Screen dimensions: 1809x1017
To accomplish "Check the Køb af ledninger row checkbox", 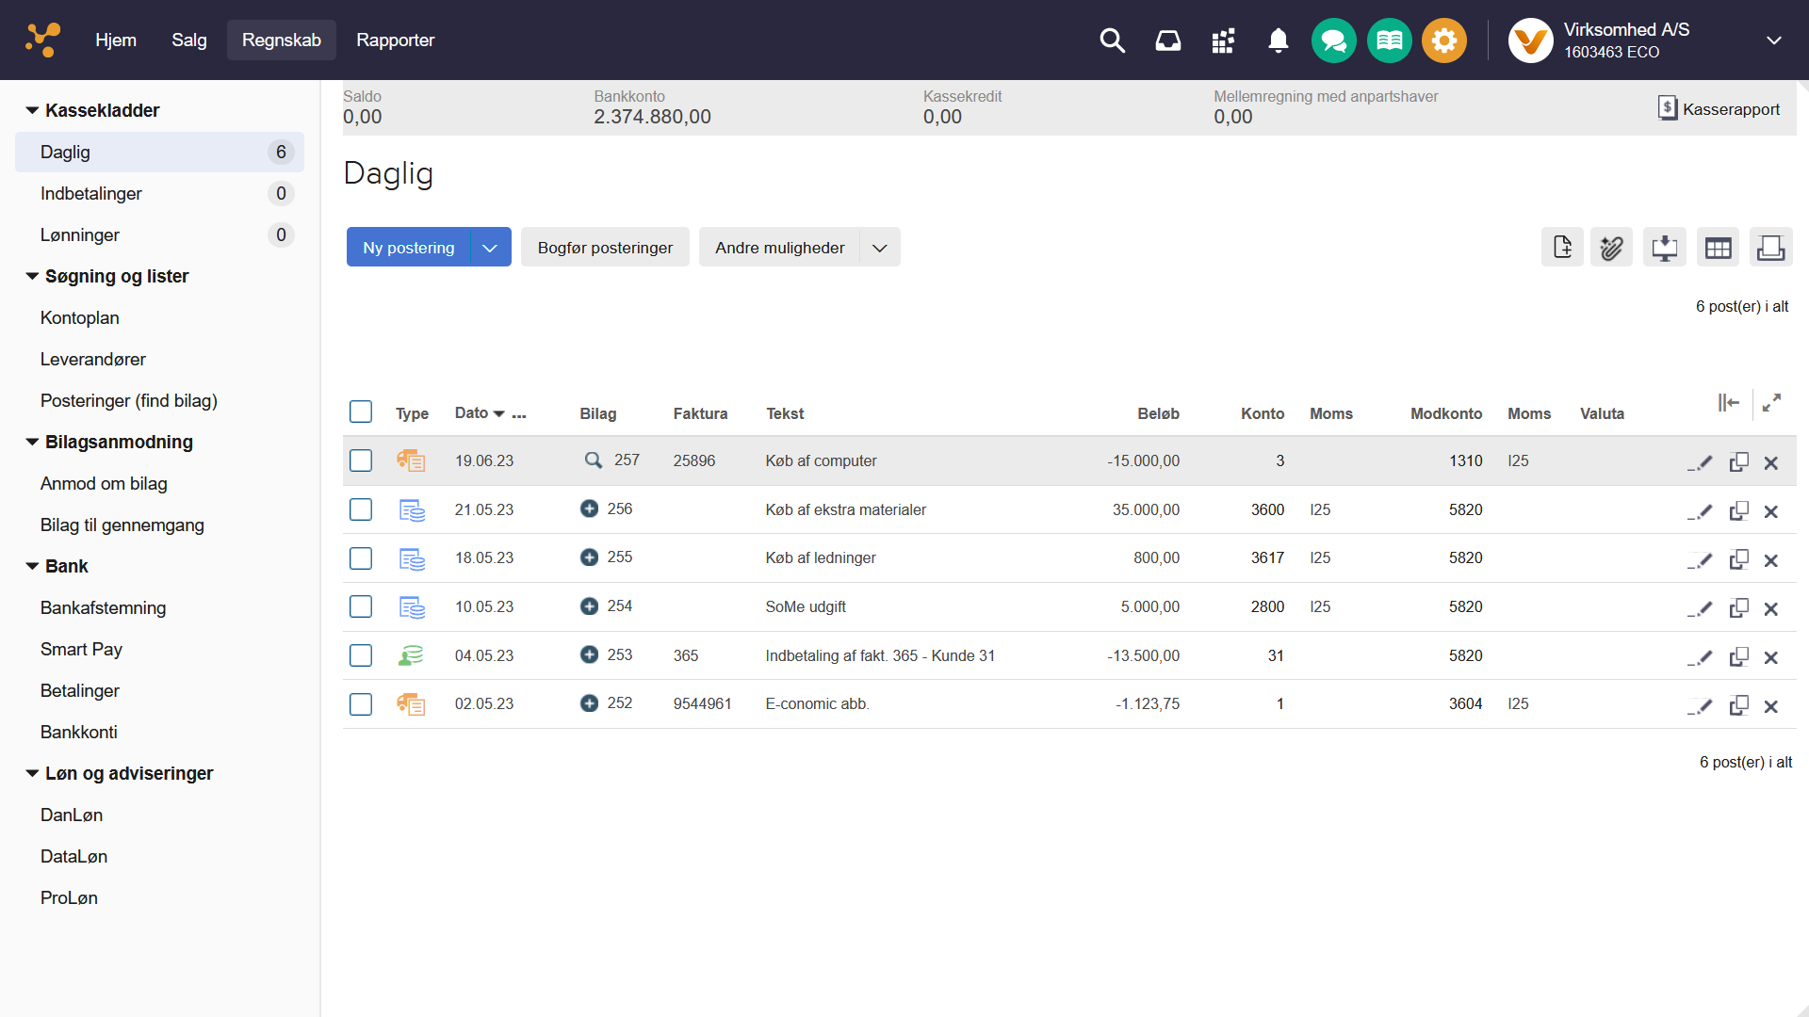I will [361, 558].
